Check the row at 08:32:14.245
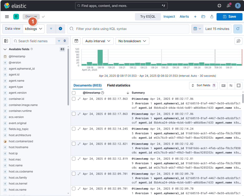The image size is (244, 196). coord(74,129)
